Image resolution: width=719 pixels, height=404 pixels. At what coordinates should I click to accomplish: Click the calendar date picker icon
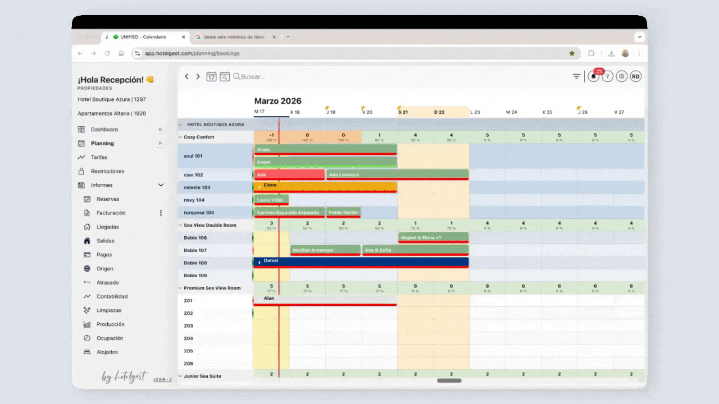(211, 77)
